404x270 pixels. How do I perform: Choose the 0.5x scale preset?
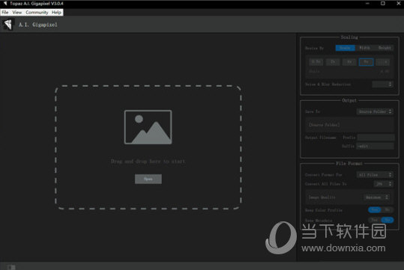pyautogui.click(x=316, y=62)
